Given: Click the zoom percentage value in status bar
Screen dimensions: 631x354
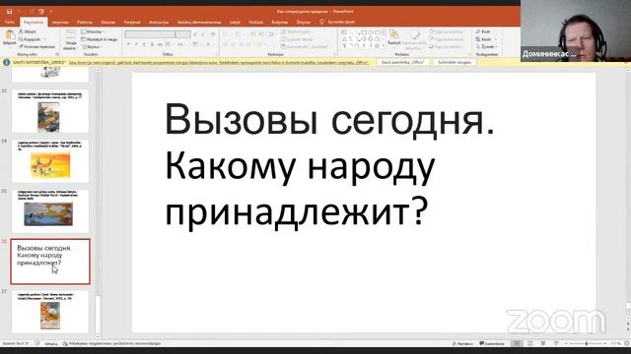Looking at the screenshot, I should click(x=615, y=343).
